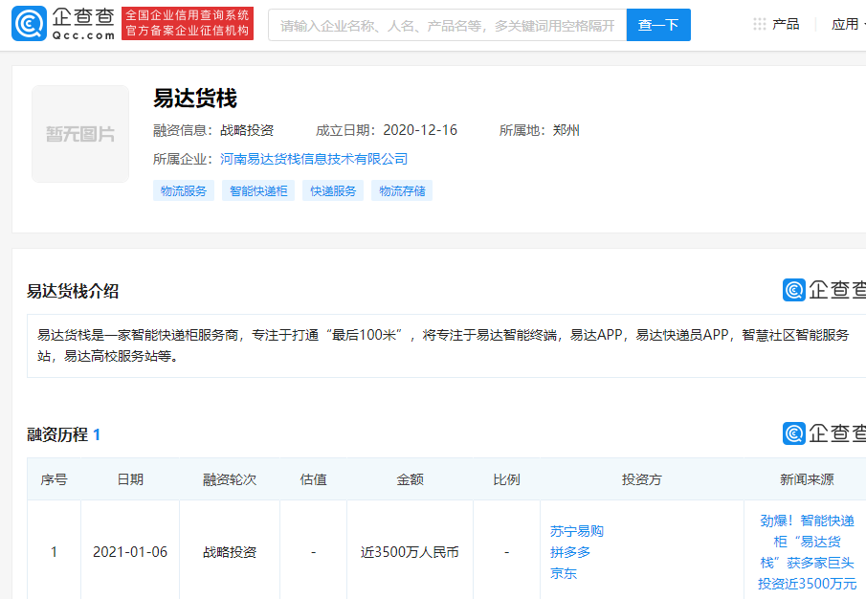Select the 物流服务 tag
This screenshot has height=599, width=866.
184,191
